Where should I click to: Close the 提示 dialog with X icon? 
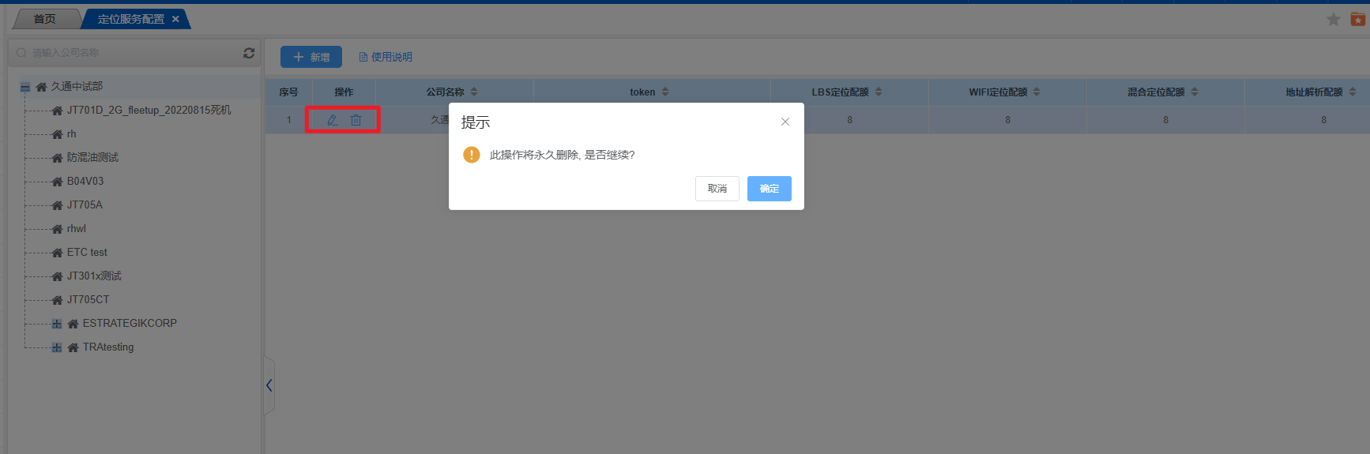[785, 122]
